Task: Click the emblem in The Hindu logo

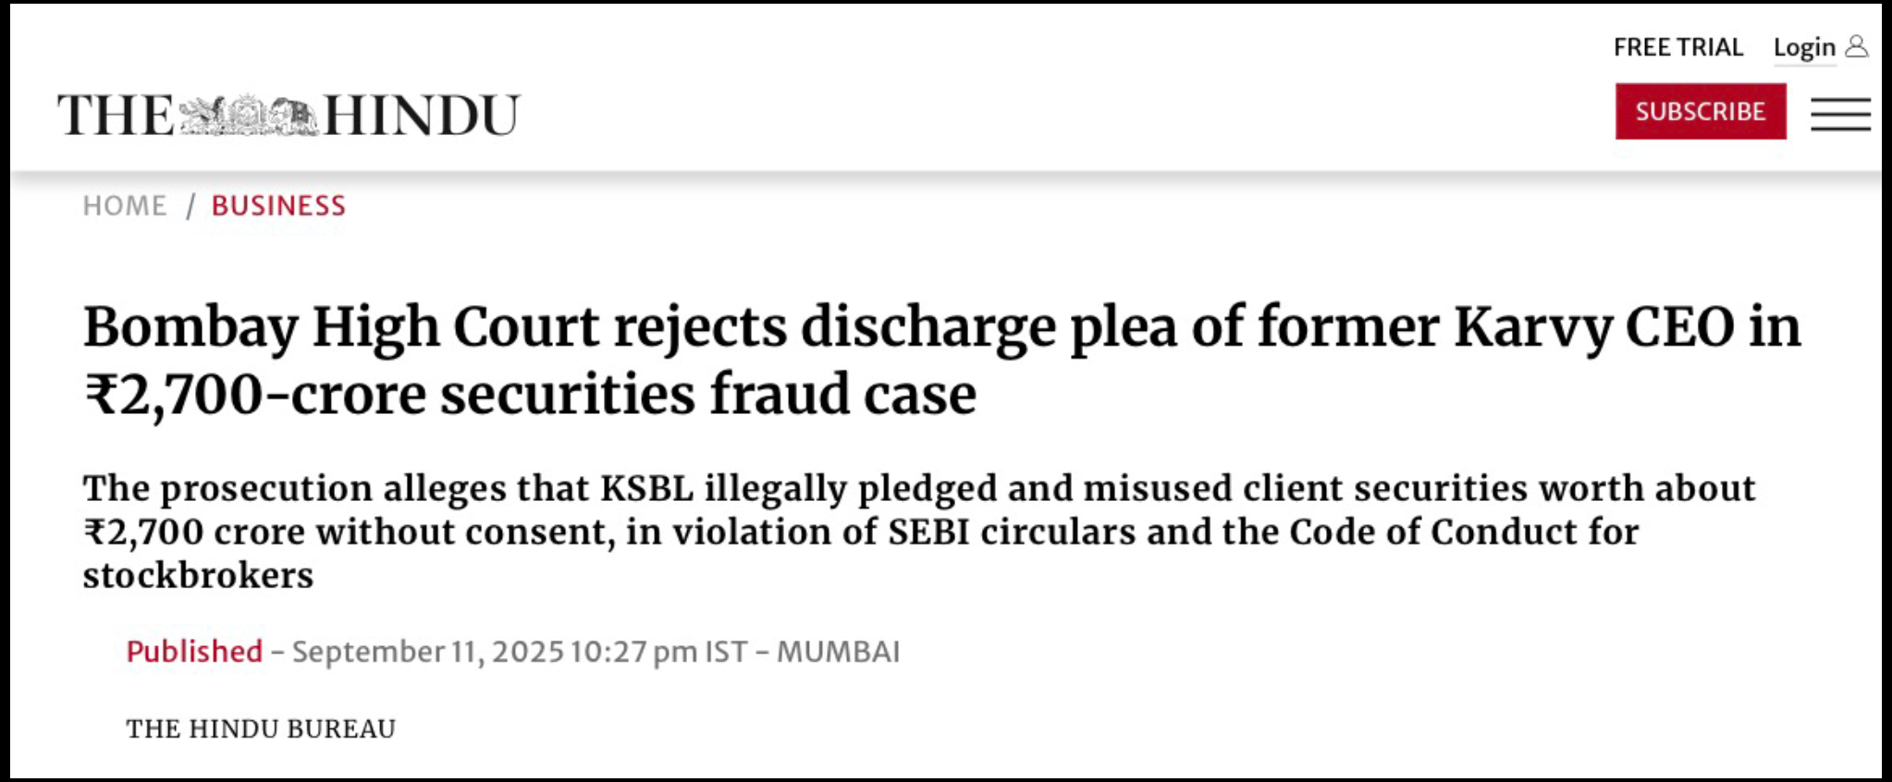Action: click(249, 116)
